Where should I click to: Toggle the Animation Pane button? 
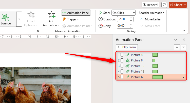(x=76, y=13)
